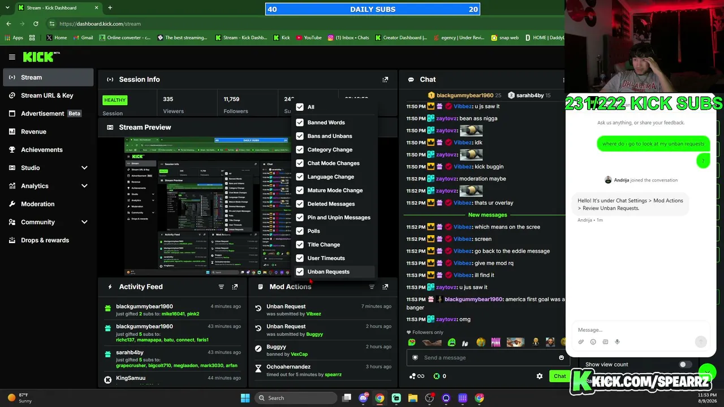
Task: Open the Mod Actions filter icon
Action: [372, 287]
